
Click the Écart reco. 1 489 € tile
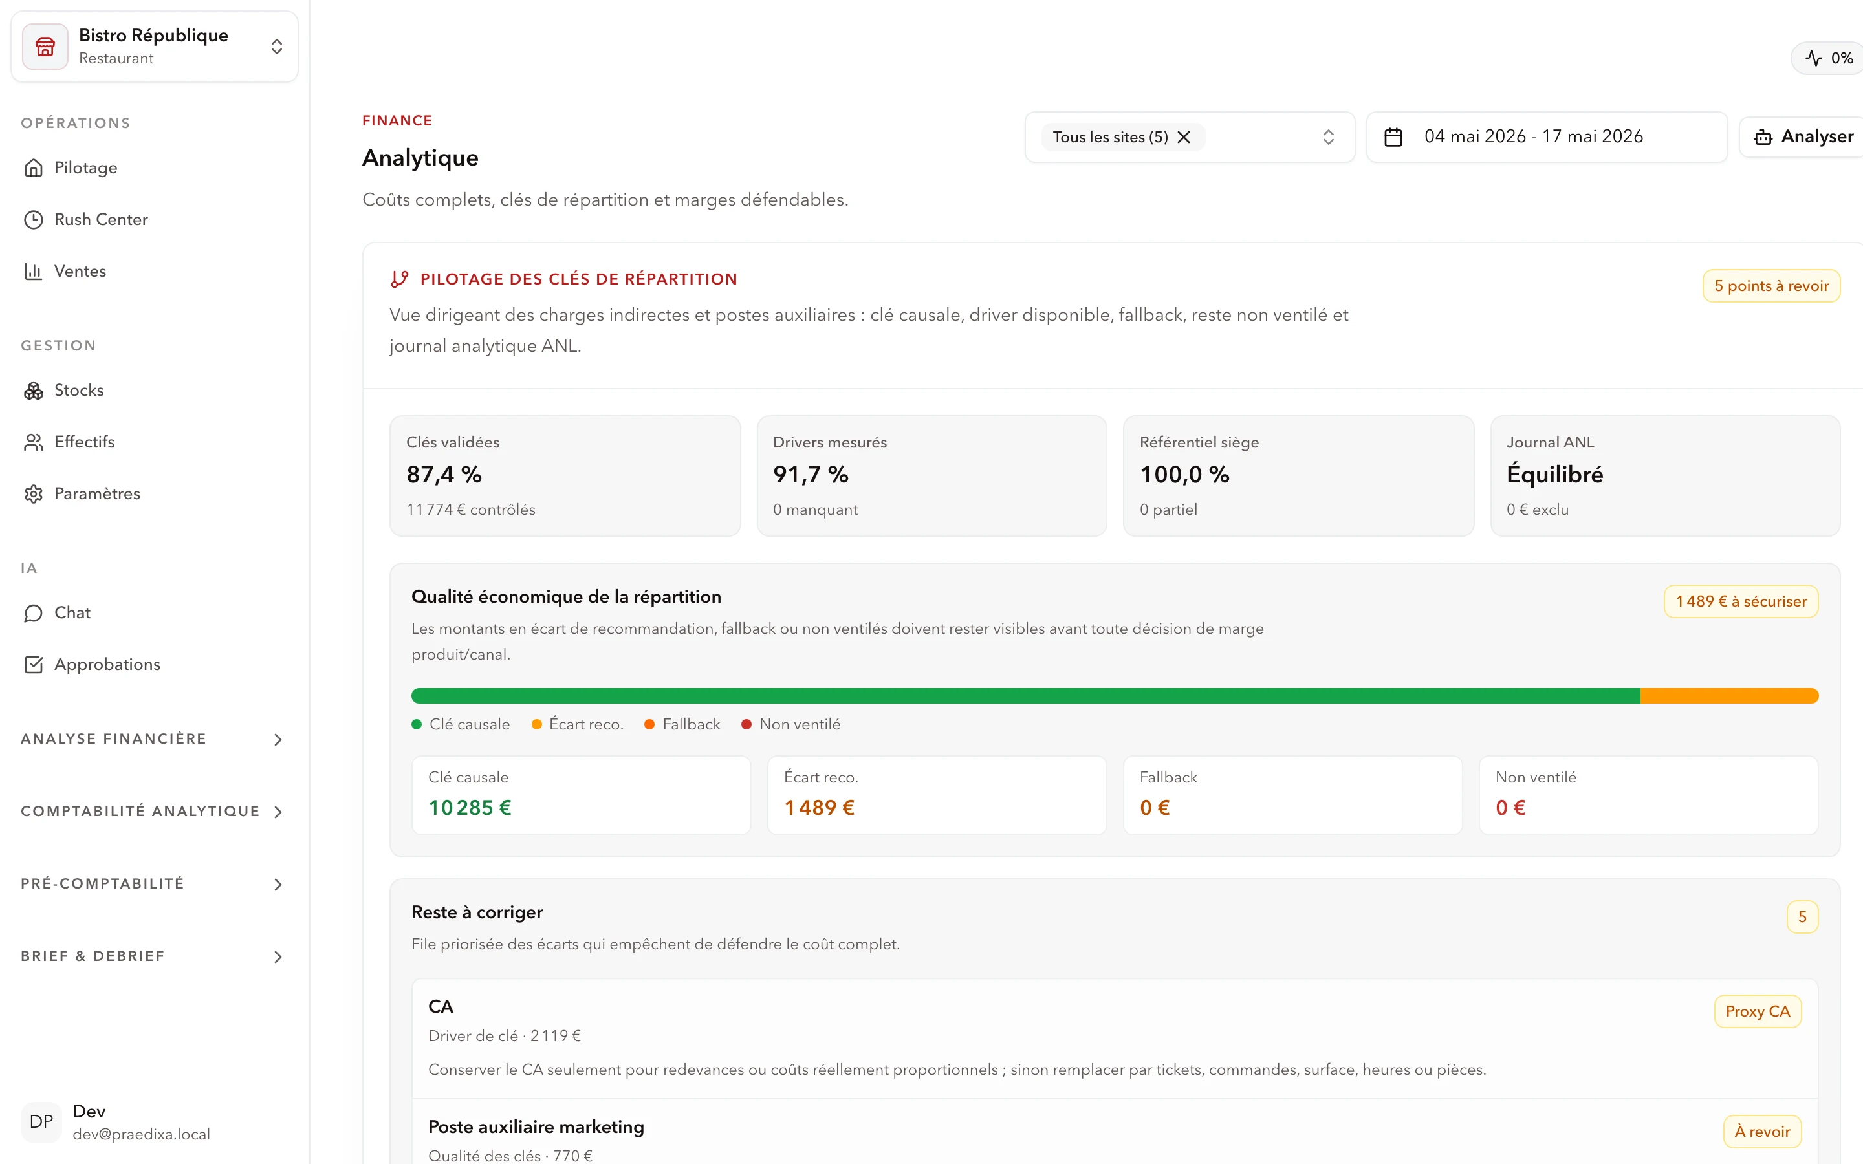click(x=937, y=795)
